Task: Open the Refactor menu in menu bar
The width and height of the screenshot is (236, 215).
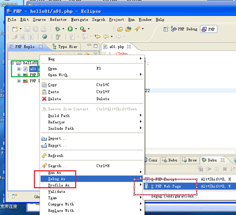Action: [x=58, y=20]
